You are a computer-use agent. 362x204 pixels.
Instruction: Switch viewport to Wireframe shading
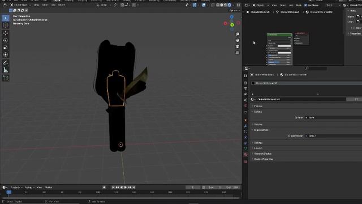[x=217, y=5]
